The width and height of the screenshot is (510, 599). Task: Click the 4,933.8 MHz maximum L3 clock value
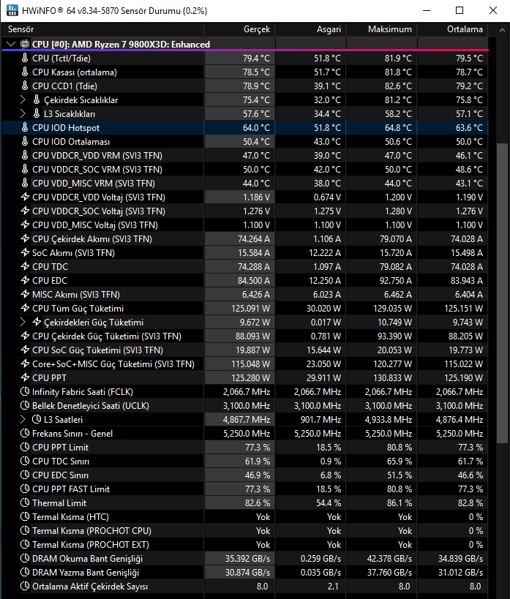pyautogui.click(x=389, y=420)
